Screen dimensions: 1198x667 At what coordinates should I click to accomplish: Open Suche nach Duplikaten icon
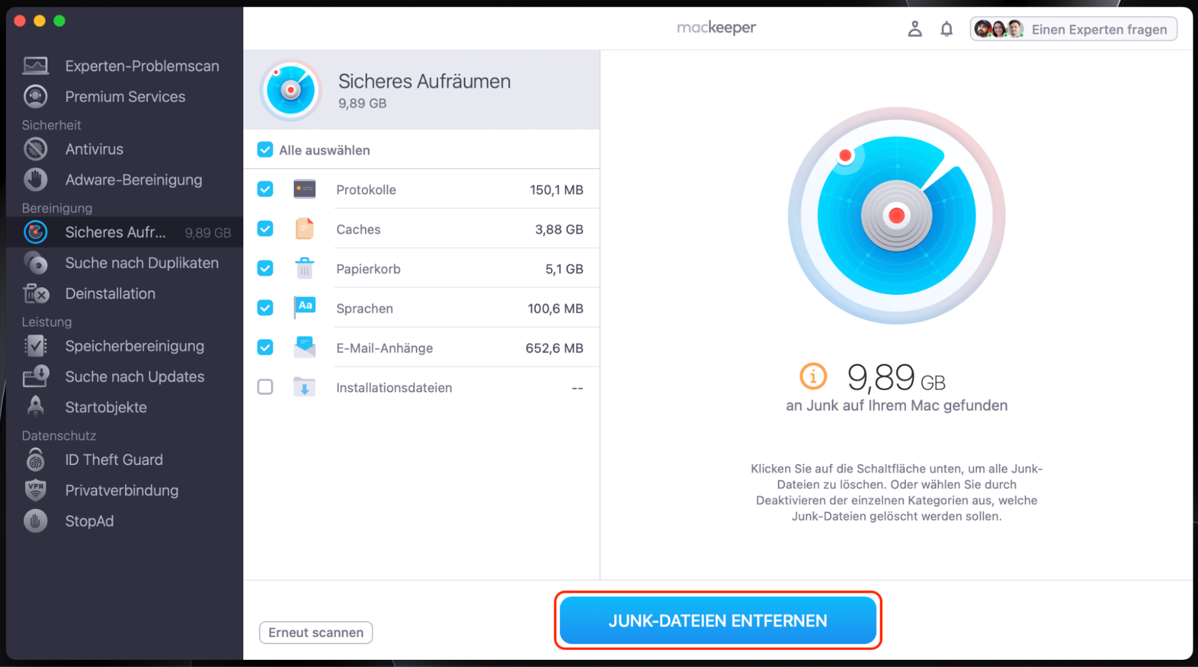(x=35, y=263)
